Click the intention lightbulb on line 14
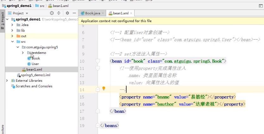Screen dimensions: 264x134 104,88
